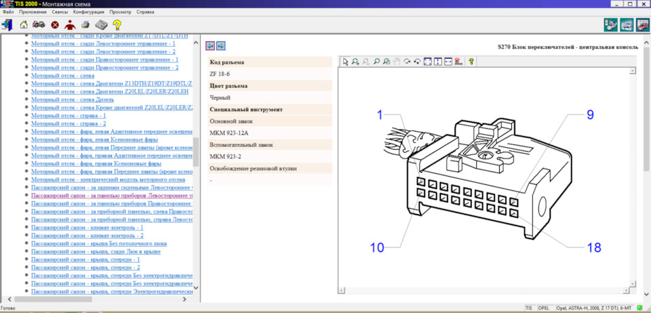This screenshot has width=651, height=313.
Task: Select the zoom-to-rectangle magnifier tool
Action: pos(387,62)
